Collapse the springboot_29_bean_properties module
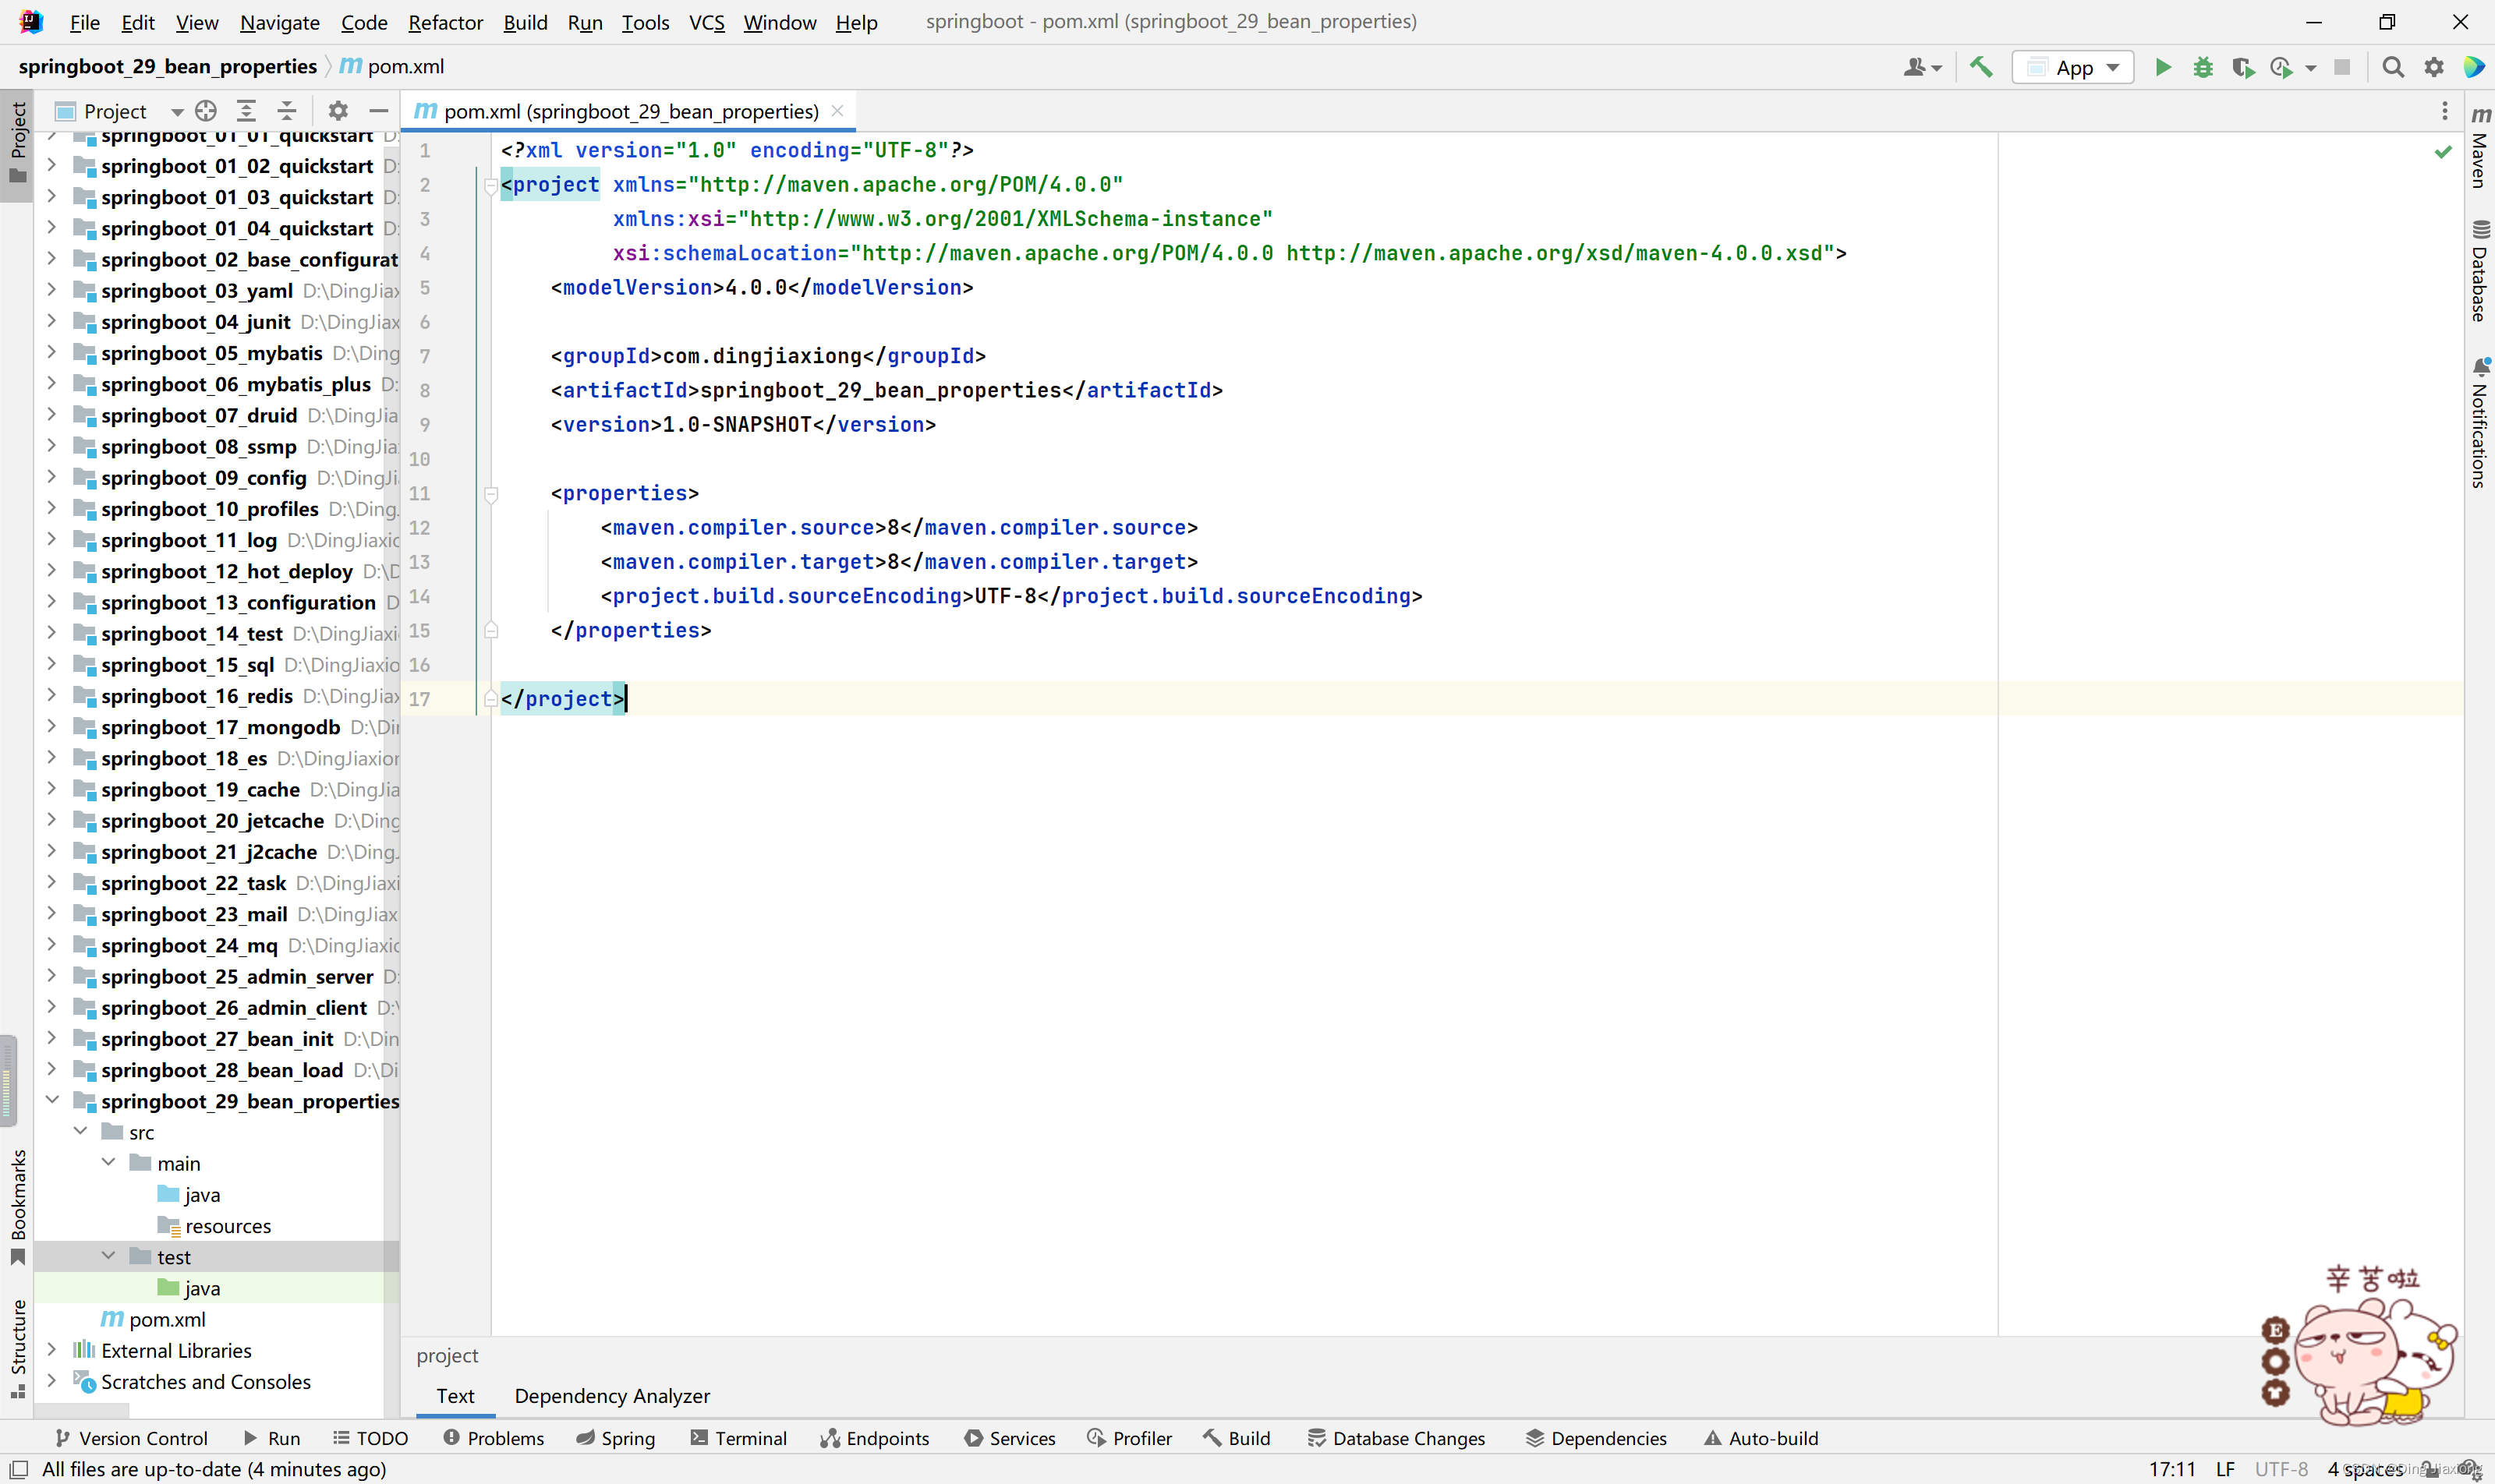Screen dimensions: 2495x1484 coord(52,1100)
